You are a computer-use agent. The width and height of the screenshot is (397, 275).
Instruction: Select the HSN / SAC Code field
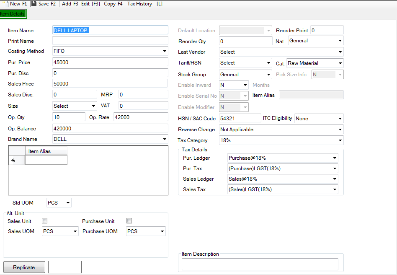(x=240, y=119)
